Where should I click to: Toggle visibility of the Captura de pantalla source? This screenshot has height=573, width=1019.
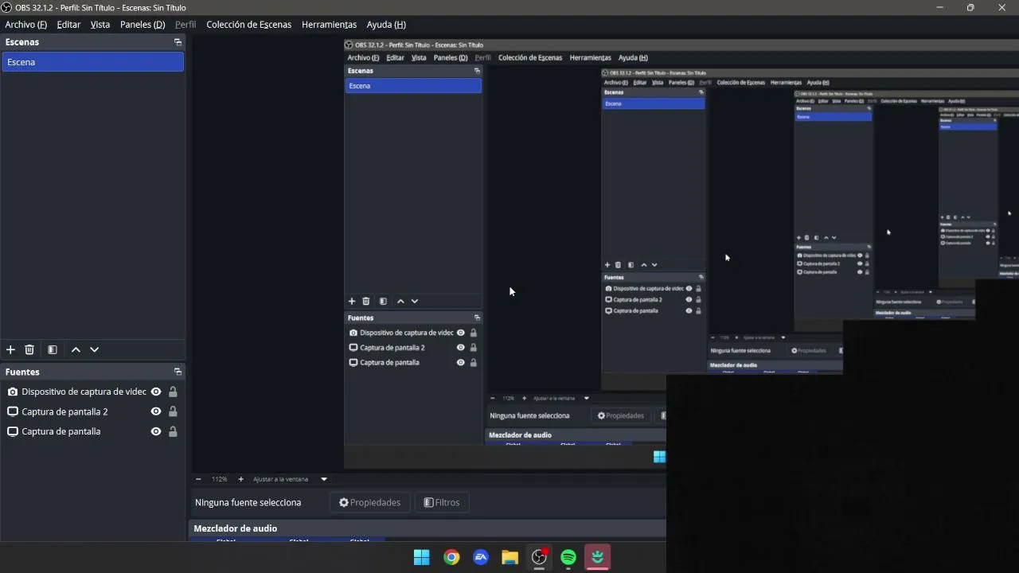coord(156,431)
